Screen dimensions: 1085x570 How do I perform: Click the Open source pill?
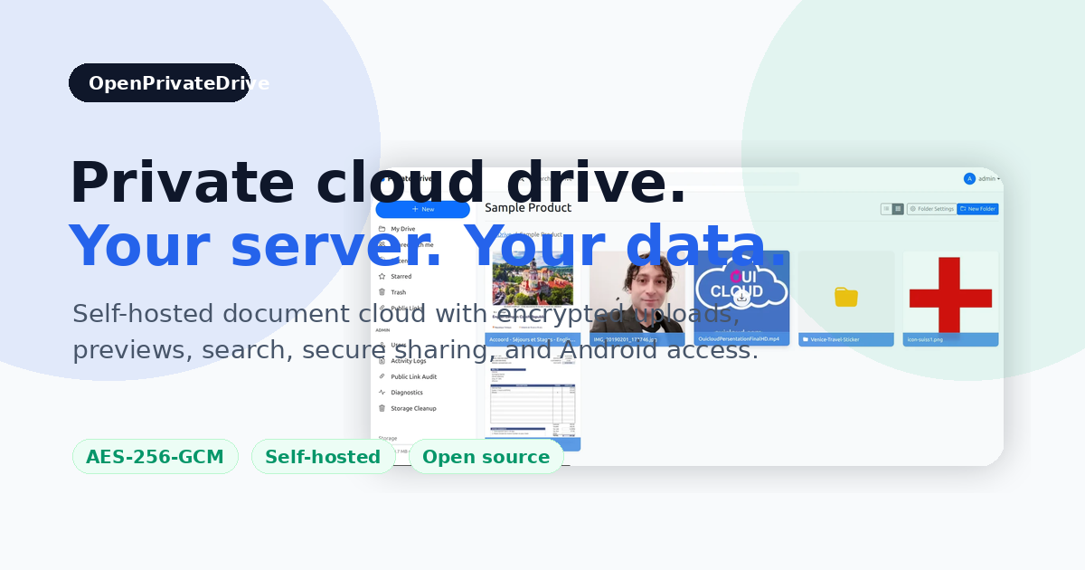[486, 457]
